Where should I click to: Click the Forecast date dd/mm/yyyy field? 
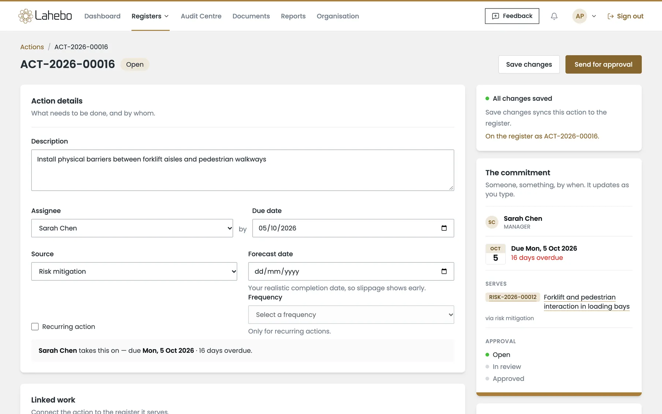click(x=351, y=271)
